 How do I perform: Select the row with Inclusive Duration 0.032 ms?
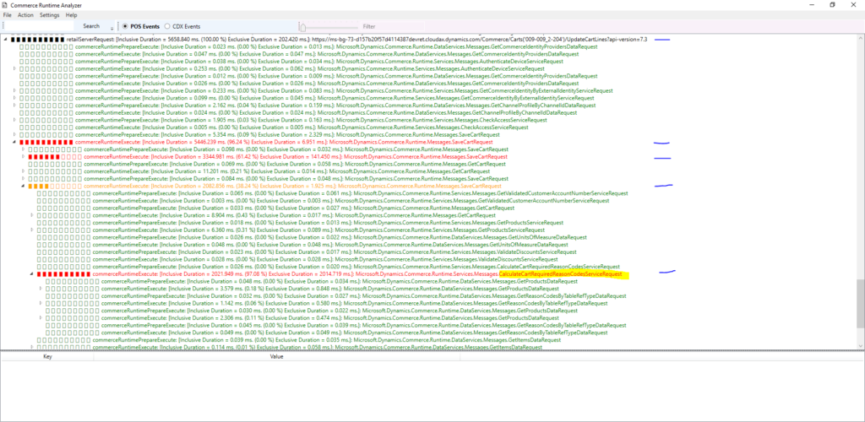(x=364, y=296)
